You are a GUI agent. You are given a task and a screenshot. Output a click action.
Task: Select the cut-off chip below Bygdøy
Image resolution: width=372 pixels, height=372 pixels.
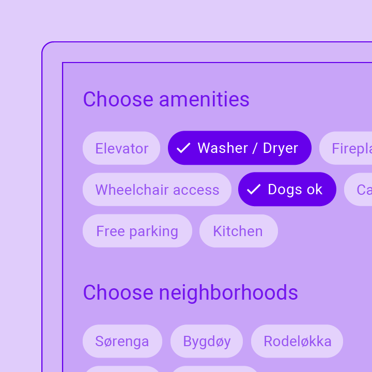click(215, 369)
